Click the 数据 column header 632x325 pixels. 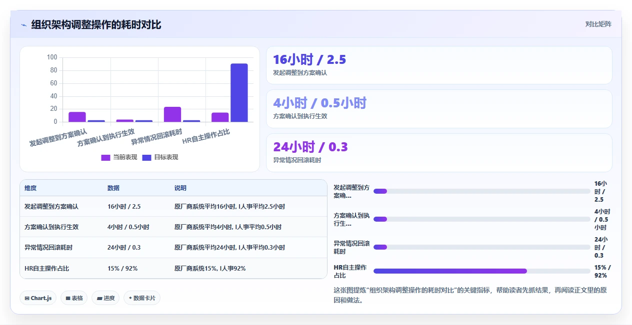click(113, 188)
